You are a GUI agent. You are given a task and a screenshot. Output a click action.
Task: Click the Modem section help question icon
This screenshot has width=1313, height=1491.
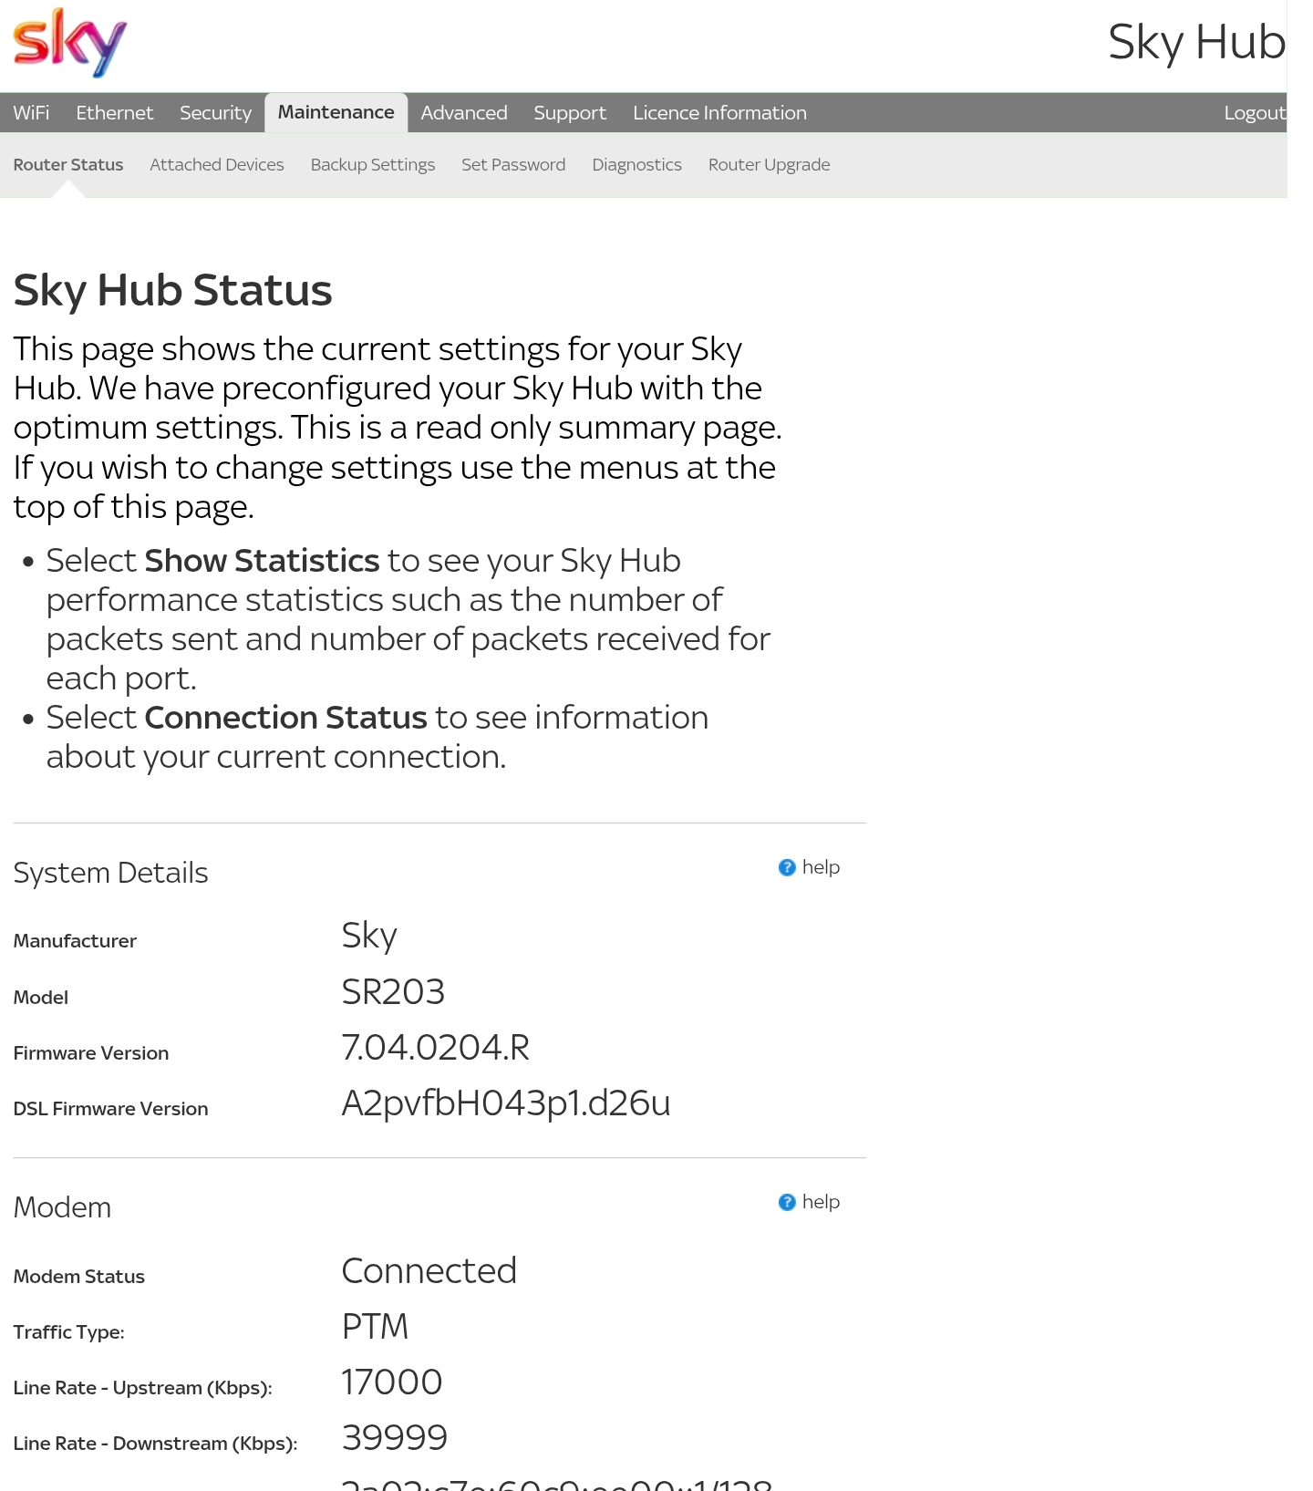point(787,1202)
